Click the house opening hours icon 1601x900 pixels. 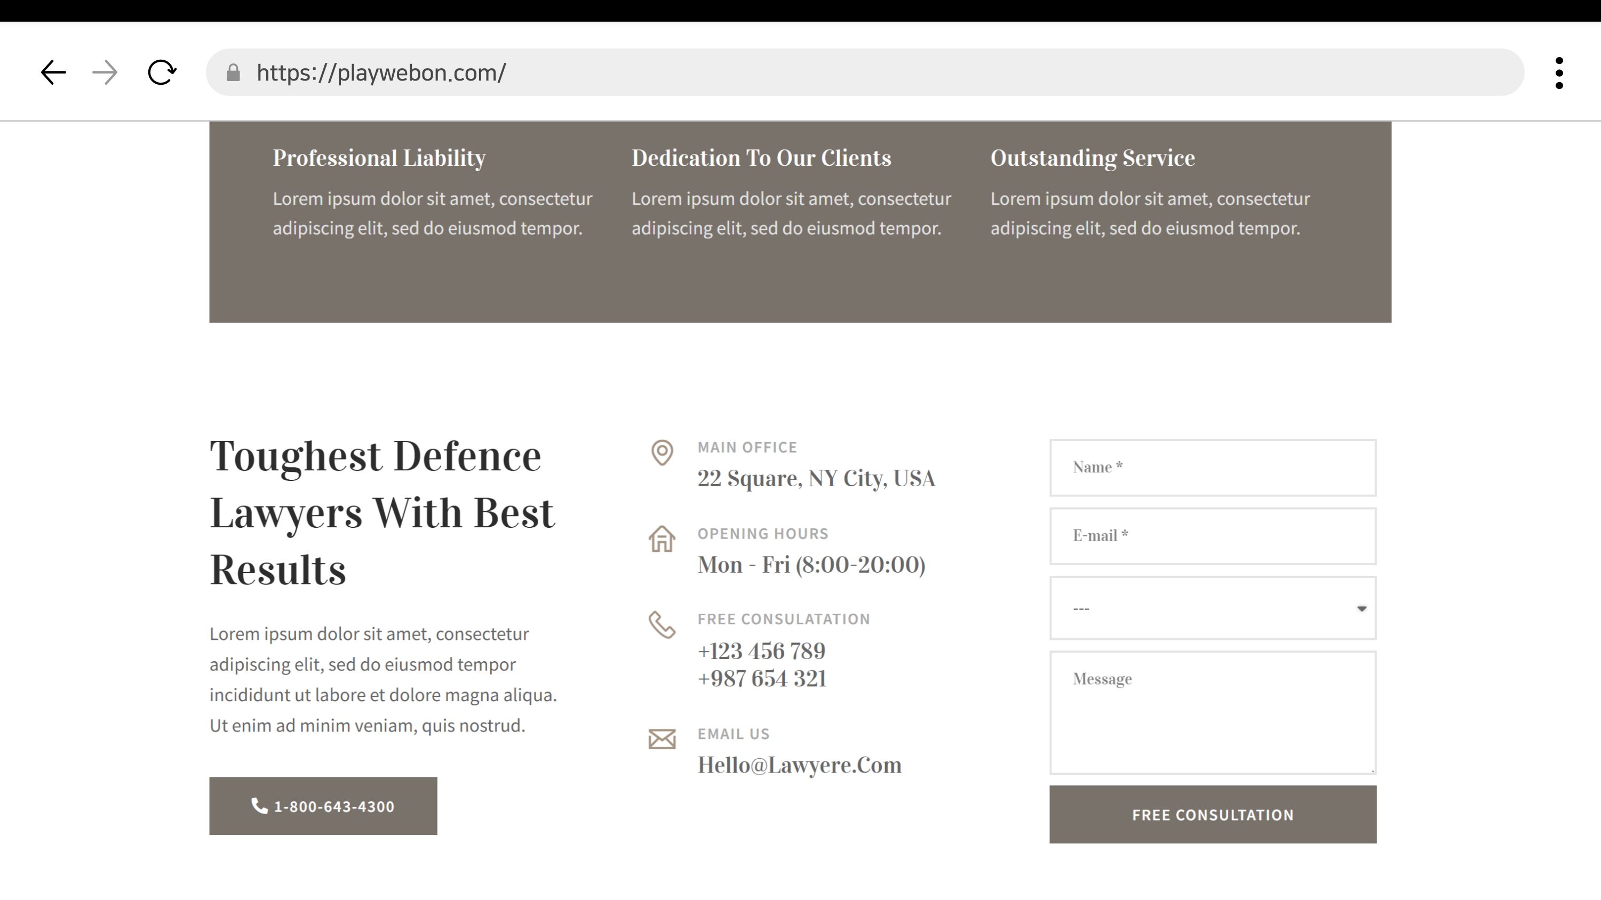[662, 539]
